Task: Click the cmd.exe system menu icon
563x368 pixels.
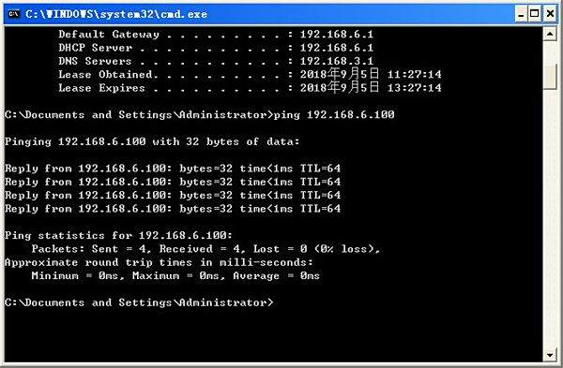Action: click(14, 14)
